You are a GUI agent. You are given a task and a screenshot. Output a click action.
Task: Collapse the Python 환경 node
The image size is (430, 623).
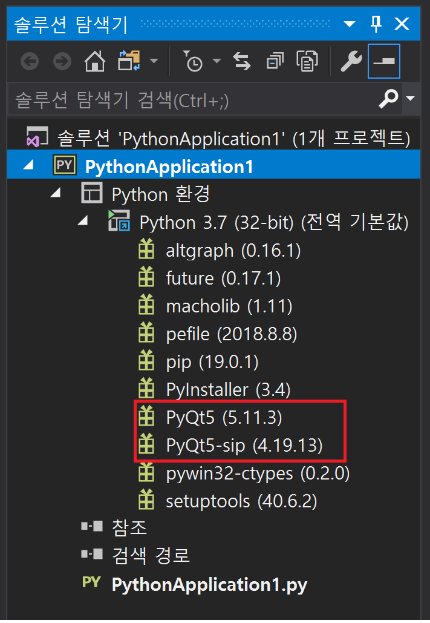point(56,193)
